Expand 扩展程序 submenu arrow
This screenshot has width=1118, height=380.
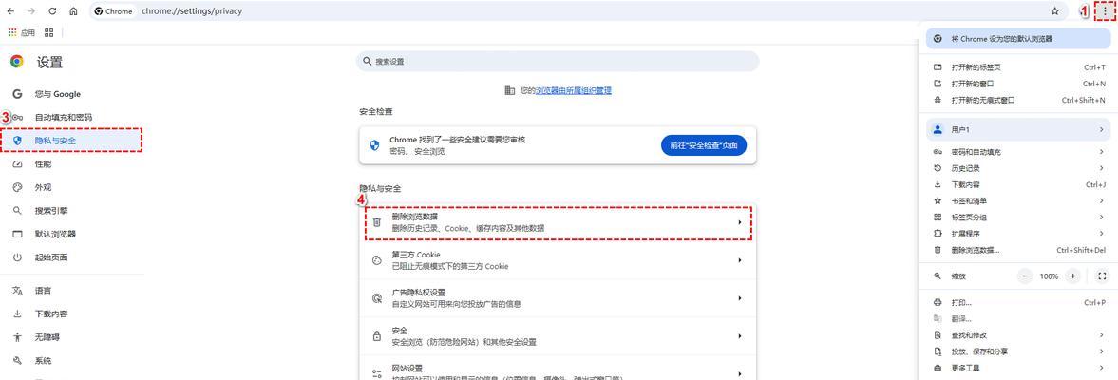pos(1101,234)
